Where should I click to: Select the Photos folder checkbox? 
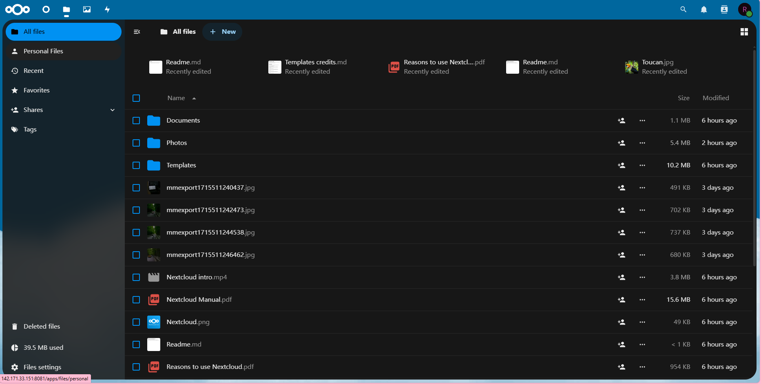click(x=136, y=143)
